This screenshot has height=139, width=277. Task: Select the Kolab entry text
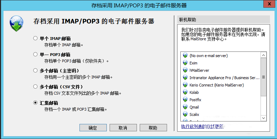tap(194, 92)
